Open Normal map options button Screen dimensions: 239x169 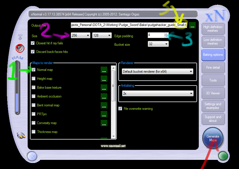(x=104, y=70)
